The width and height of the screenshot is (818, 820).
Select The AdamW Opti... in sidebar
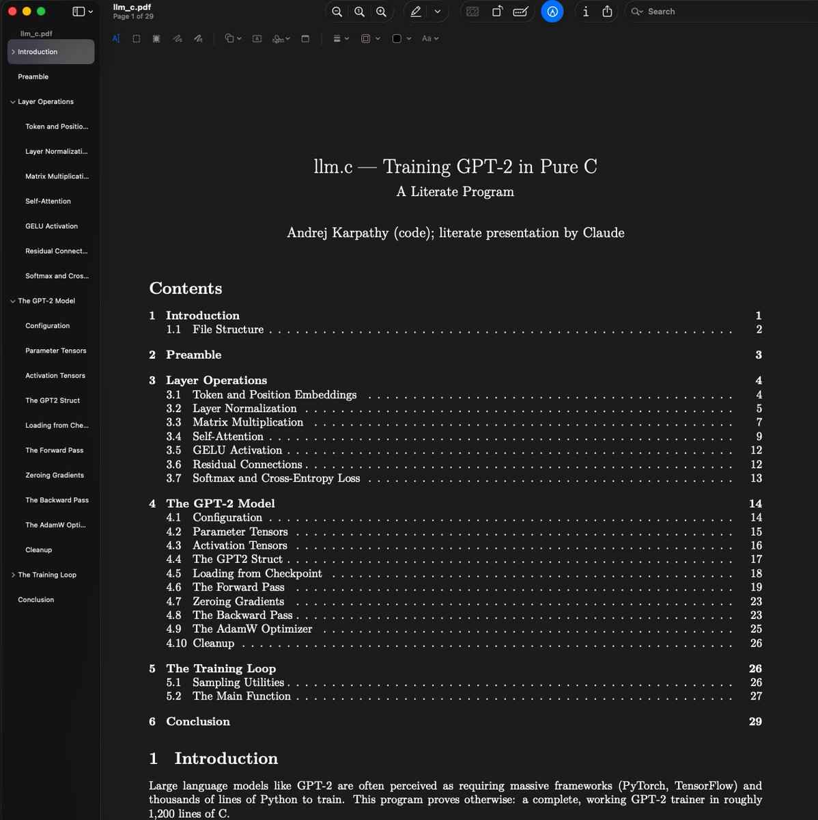[x=55, y=525]
